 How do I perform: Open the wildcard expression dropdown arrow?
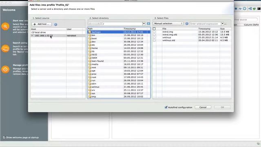[x=222, y=24]
